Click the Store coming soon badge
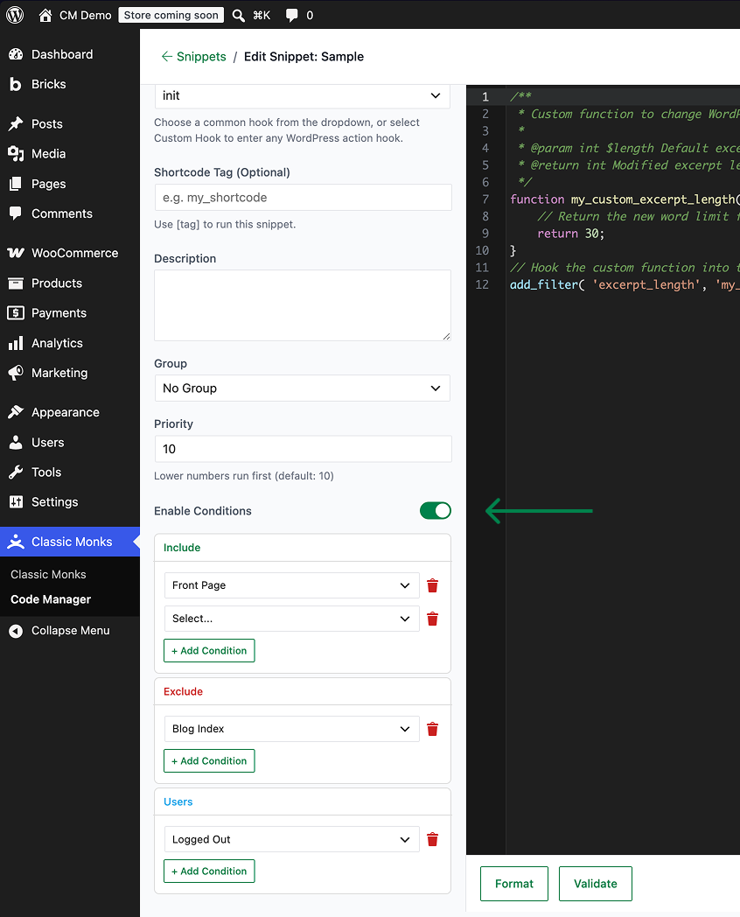Screen dimensions: 740x917 tap(171, 15)
